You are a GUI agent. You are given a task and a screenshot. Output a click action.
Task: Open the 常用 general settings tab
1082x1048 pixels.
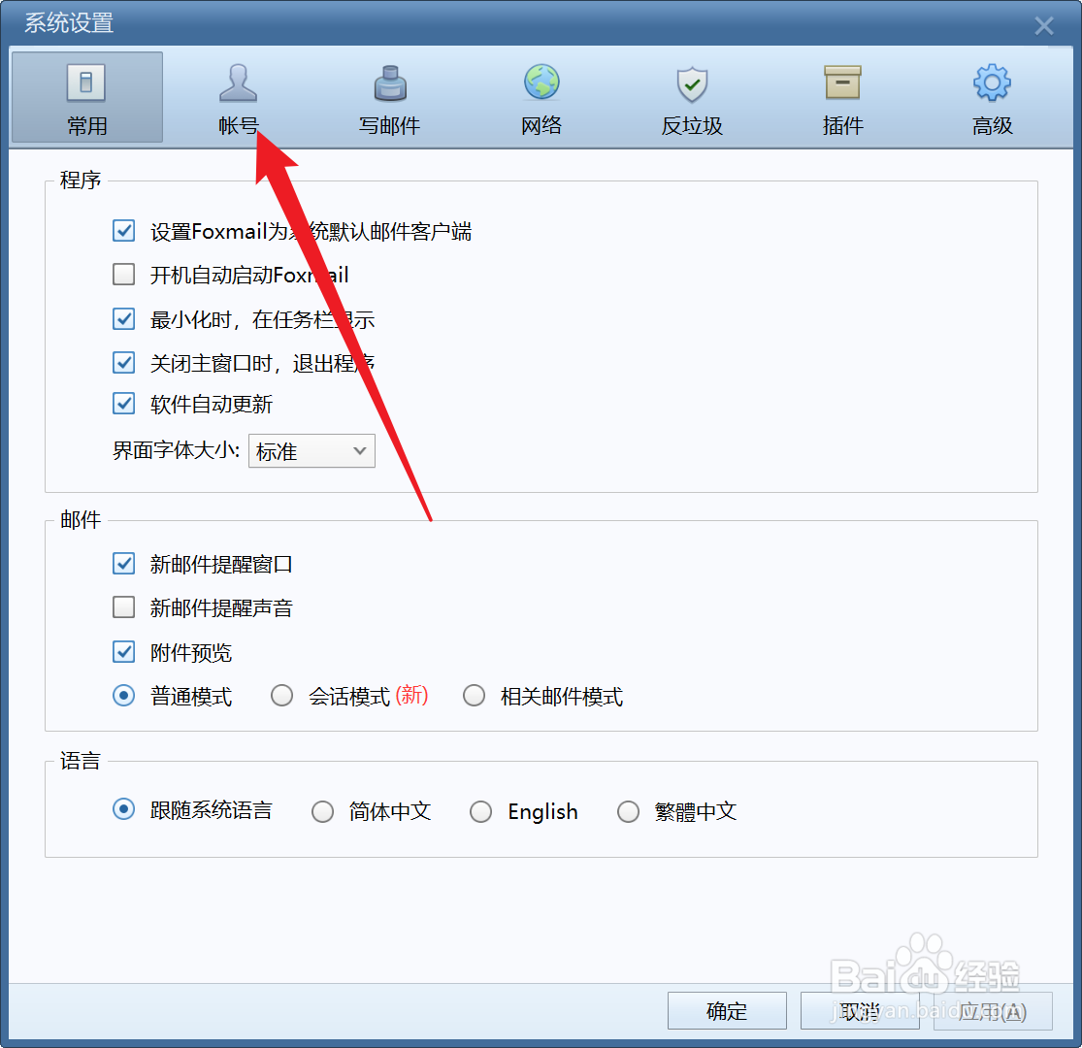tap(87, 97)
